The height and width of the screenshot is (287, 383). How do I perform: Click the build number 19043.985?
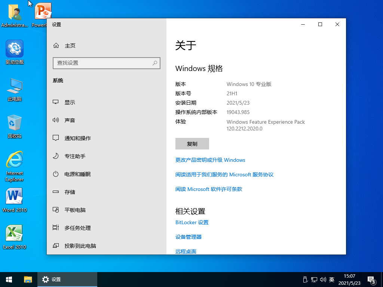pos(238,112)
